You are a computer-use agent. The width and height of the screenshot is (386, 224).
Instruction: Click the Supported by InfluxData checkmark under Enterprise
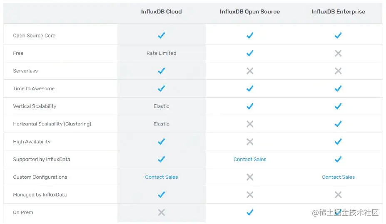[338, 159]
